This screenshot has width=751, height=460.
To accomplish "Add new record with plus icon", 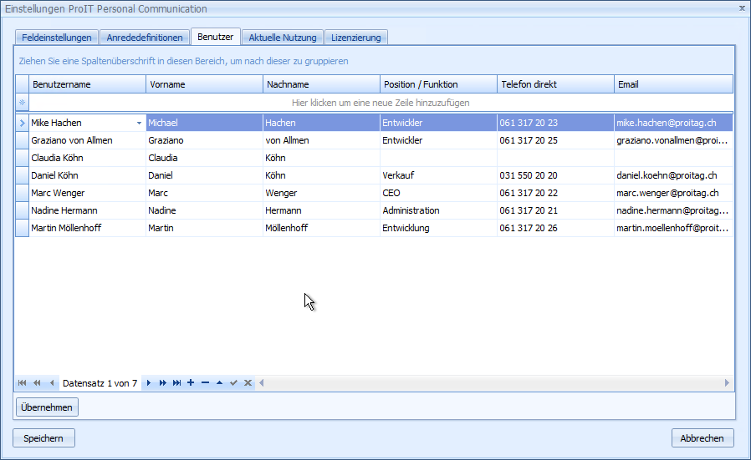I will click(x=191, y=383).
